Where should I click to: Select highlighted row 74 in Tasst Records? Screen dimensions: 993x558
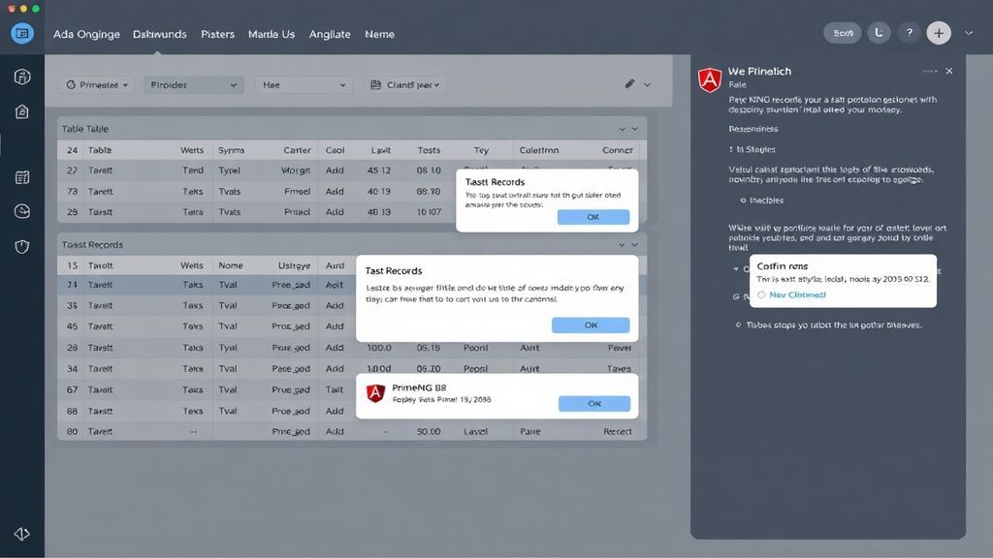[208, 285]
